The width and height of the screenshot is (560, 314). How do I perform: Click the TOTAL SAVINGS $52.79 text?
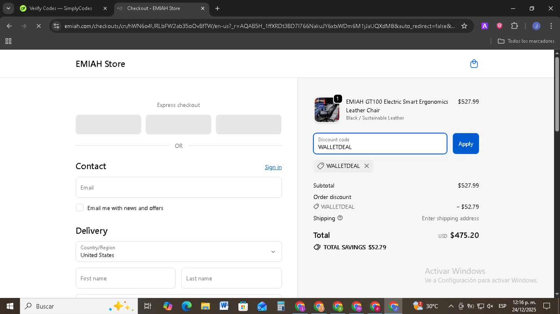coord(355,247)
